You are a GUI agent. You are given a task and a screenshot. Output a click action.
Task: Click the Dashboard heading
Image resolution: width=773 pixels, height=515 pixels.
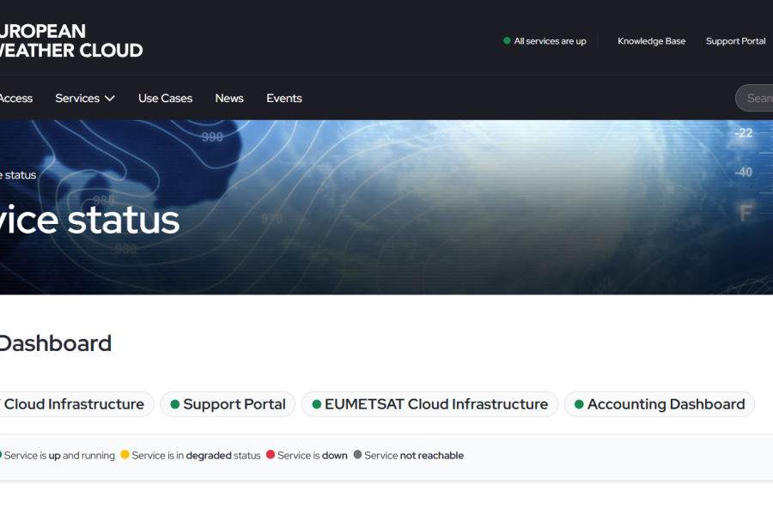click(56, 343)
